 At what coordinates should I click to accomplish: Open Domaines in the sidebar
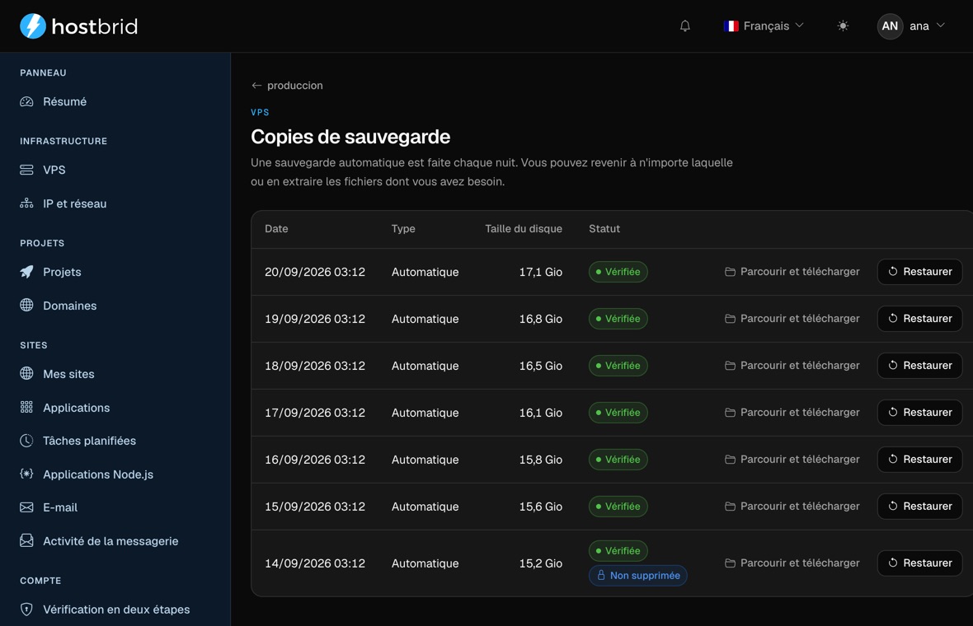point(69,306)
